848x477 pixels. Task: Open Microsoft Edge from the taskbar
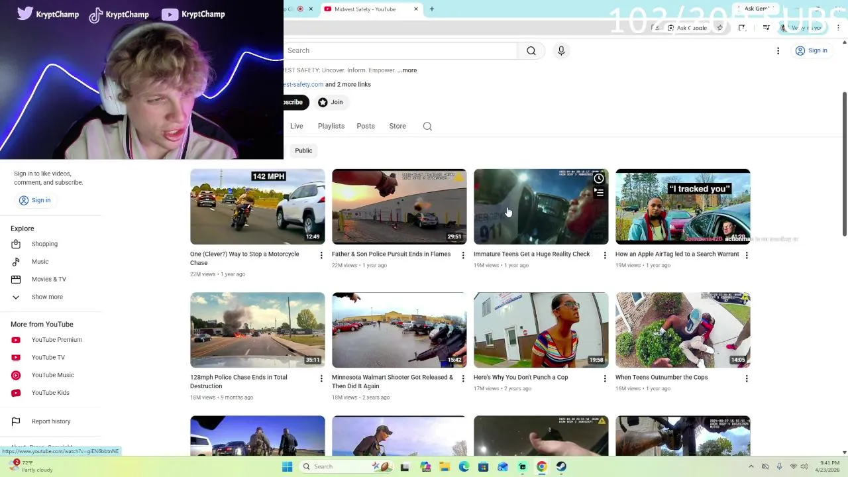[x=464, y=466]
